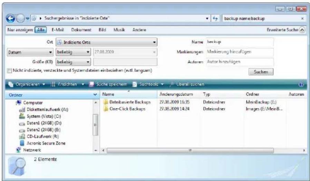Sort results by the 'Name' column header
The width and height of the screenshot is (310, 181).
[x=128, y=94]
